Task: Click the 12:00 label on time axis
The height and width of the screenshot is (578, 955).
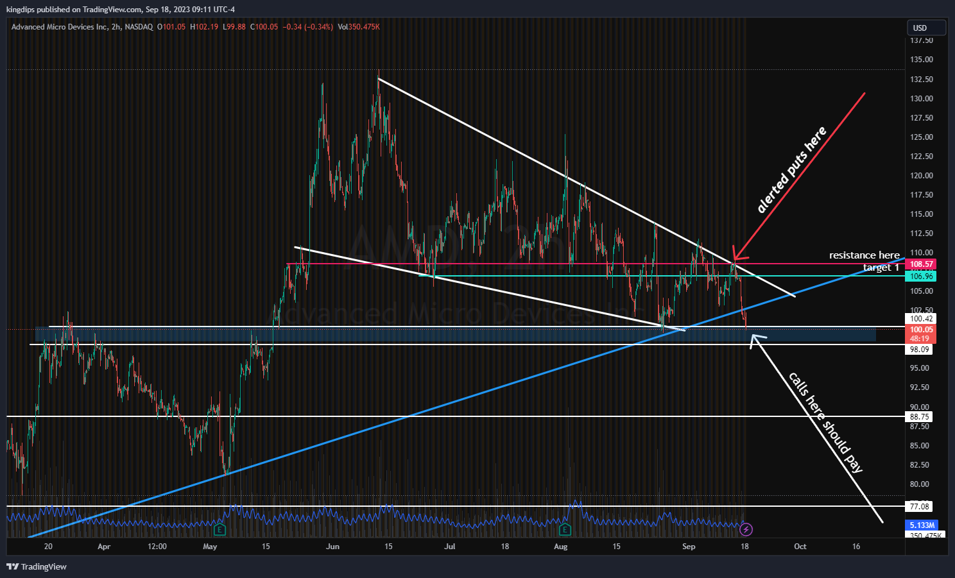Action: tap(157, 547)
